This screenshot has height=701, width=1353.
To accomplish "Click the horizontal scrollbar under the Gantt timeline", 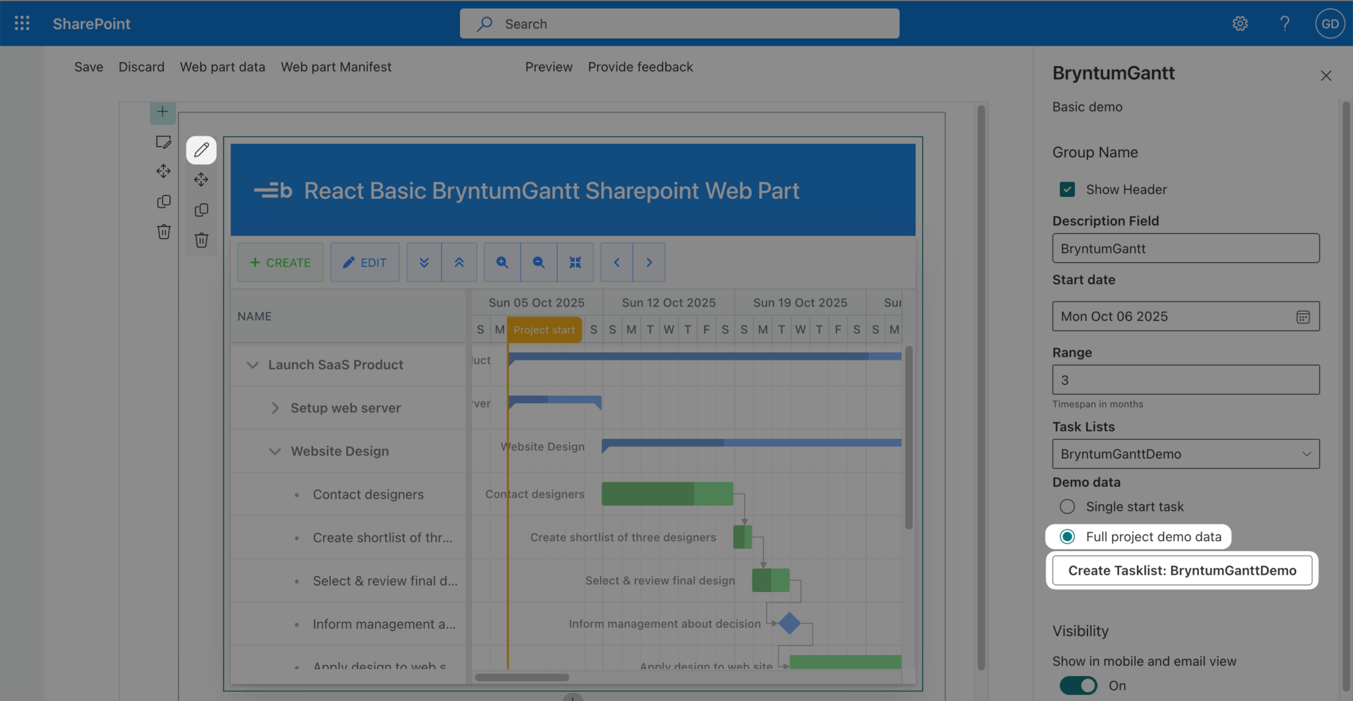I will point(522,677).
